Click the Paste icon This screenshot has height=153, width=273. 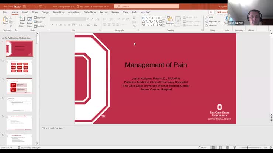(x=5, y=19)
